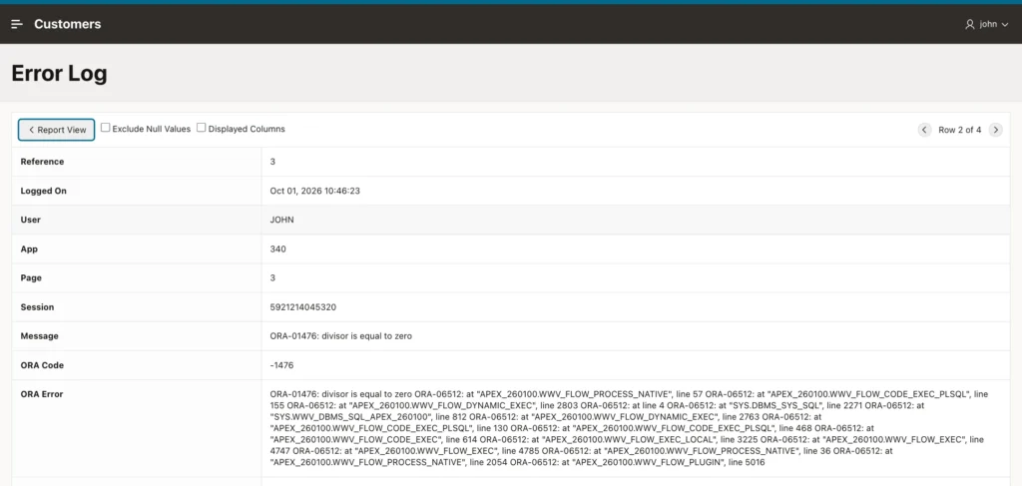
Task: Click message 'ORA-01476: divisor is equal to zero'
Action: coord(341,336)
